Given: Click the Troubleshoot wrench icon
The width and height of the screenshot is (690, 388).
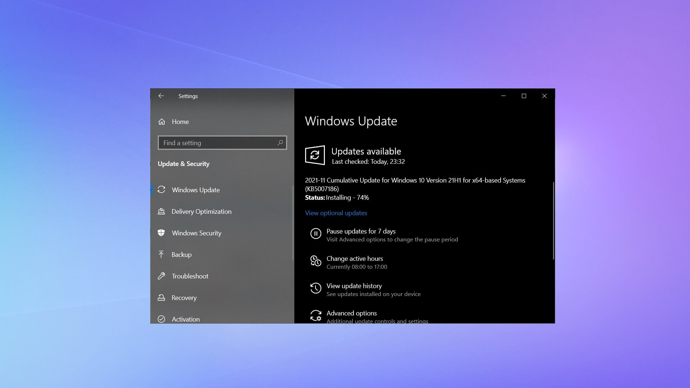Looking at the screenshot, I should pos(161,276).
